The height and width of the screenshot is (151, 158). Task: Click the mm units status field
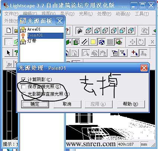(144, 144)
